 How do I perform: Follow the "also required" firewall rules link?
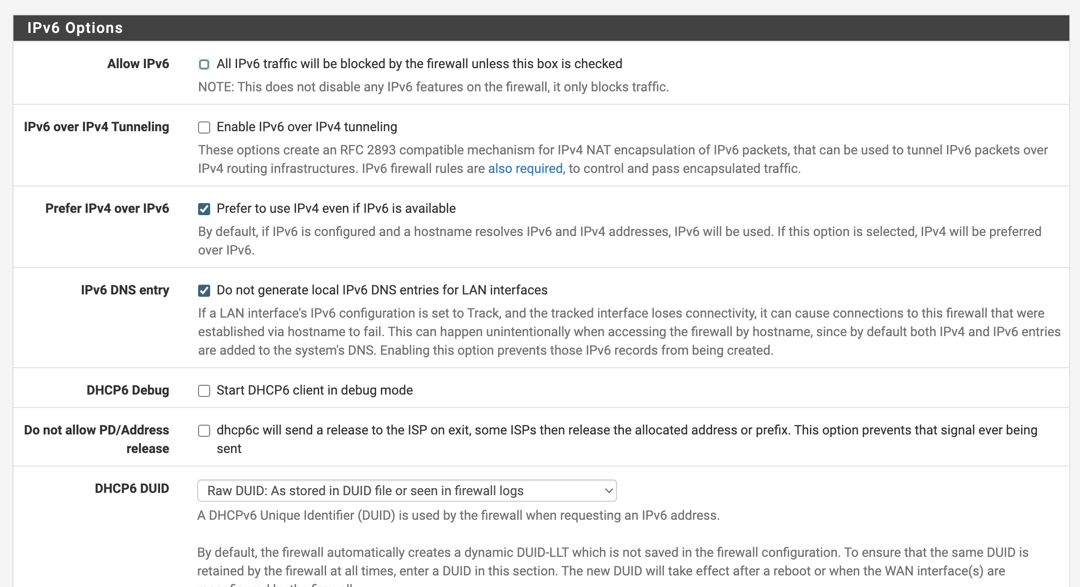(525, 168)
